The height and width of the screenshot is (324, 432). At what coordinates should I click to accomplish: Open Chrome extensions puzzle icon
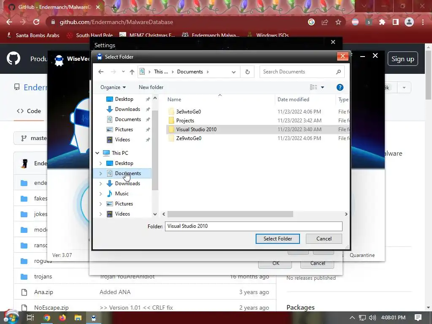click(x=382, y=22)
